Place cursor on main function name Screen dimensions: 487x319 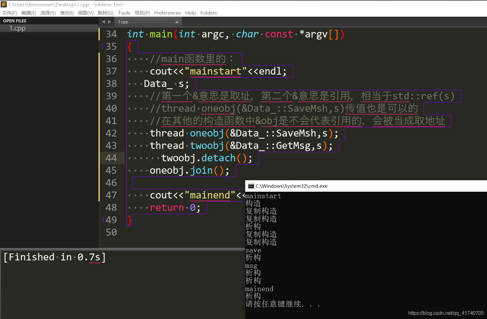[161, 34]
